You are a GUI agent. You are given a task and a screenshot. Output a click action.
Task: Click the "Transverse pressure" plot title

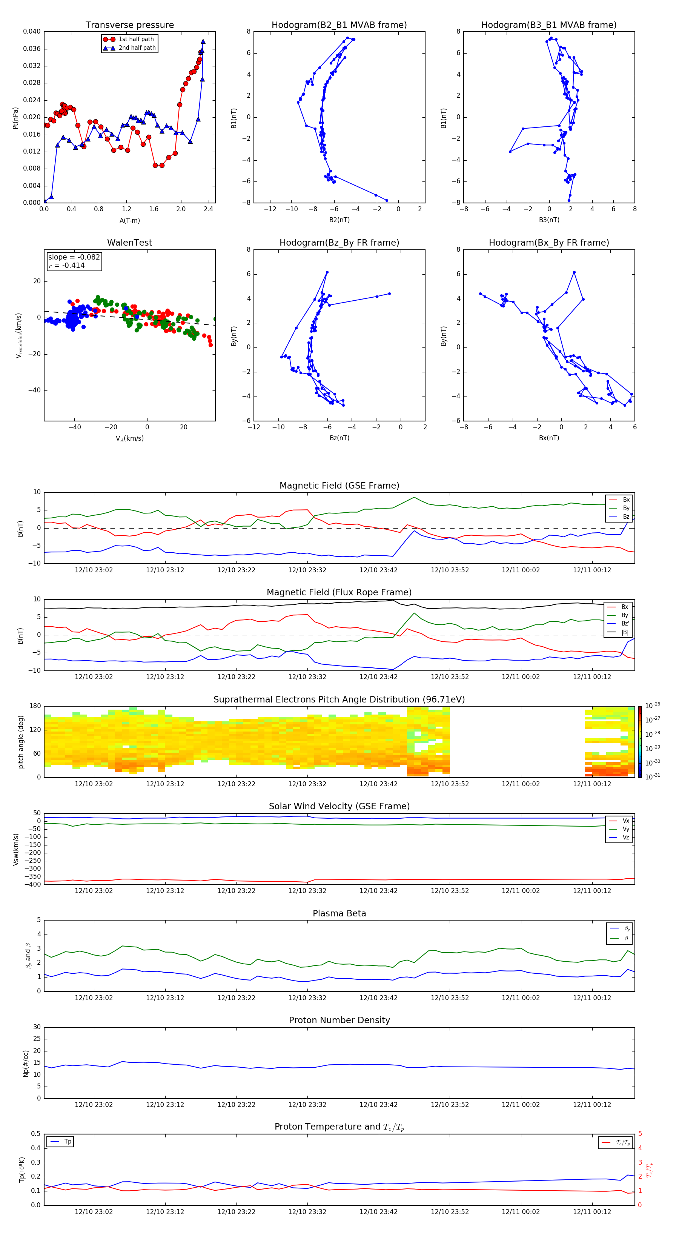pos(129,25)
